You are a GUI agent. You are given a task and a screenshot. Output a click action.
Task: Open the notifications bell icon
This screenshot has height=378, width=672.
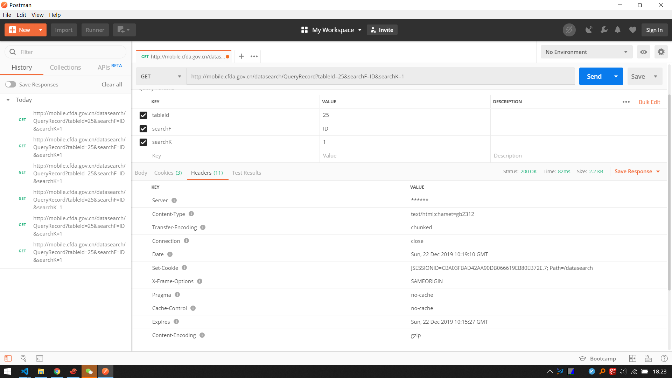[x=618, y=30]
